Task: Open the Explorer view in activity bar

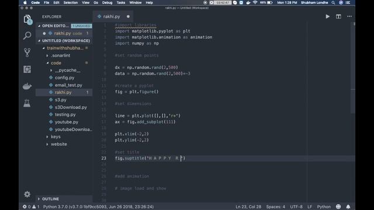Action: (x=27, y=19)
